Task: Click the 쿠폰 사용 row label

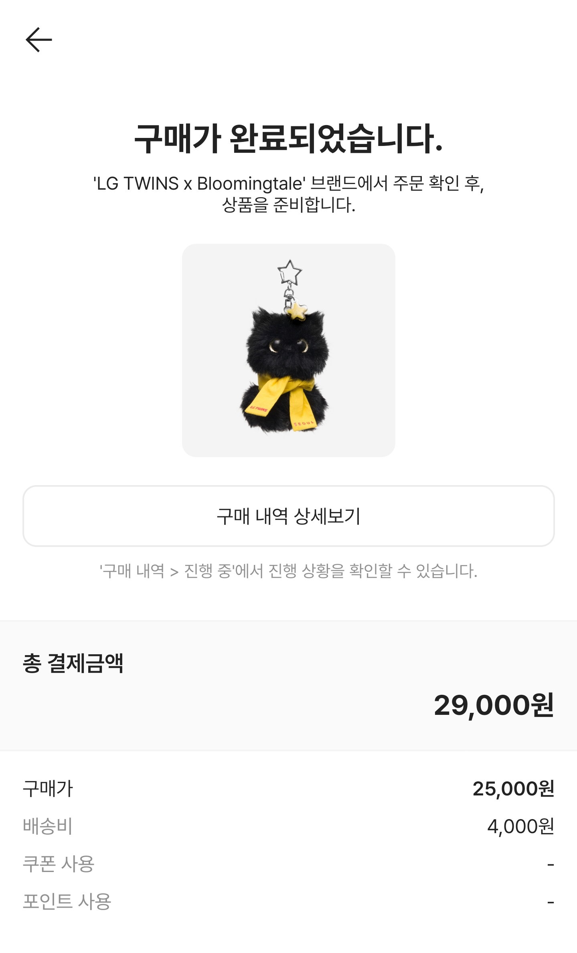Action: click(x=59, y=864)
